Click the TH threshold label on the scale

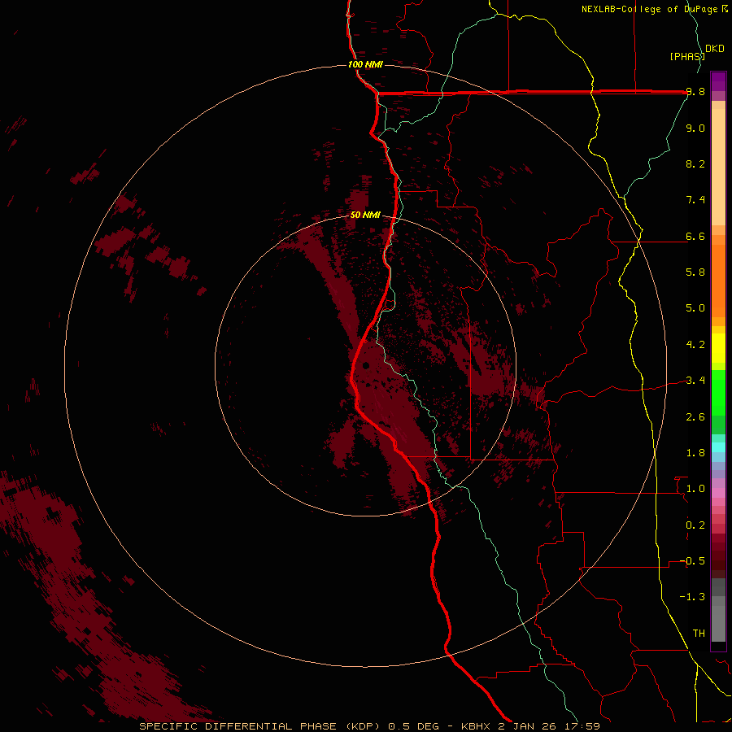pyautogui.click(x=699, y=633)
